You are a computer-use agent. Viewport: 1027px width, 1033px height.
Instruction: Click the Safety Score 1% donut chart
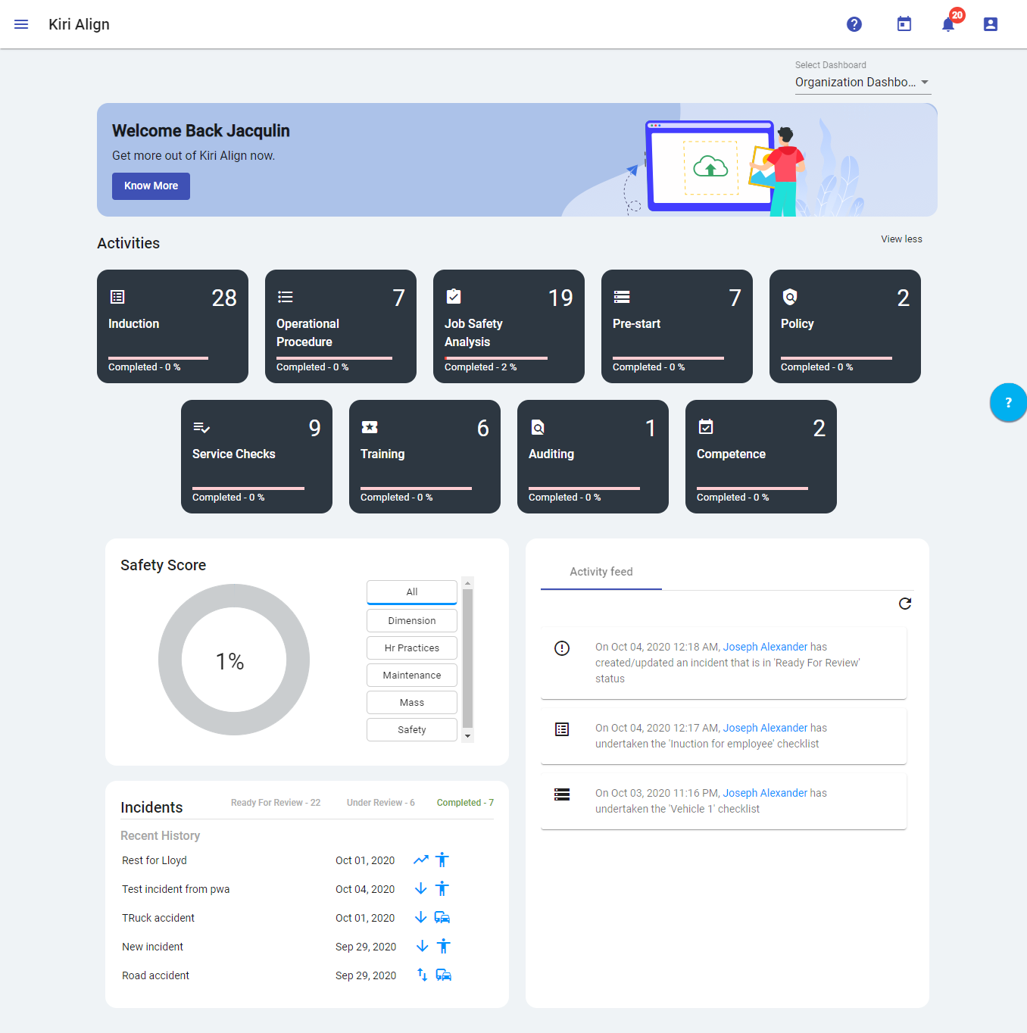click(x=234, y=660)
